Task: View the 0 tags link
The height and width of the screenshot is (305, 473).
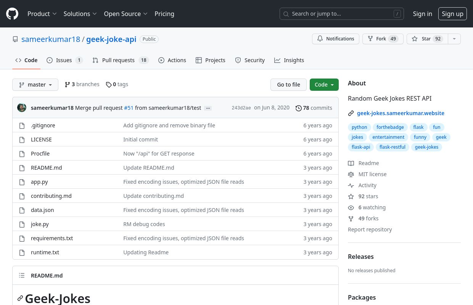Action: [117, 84]
